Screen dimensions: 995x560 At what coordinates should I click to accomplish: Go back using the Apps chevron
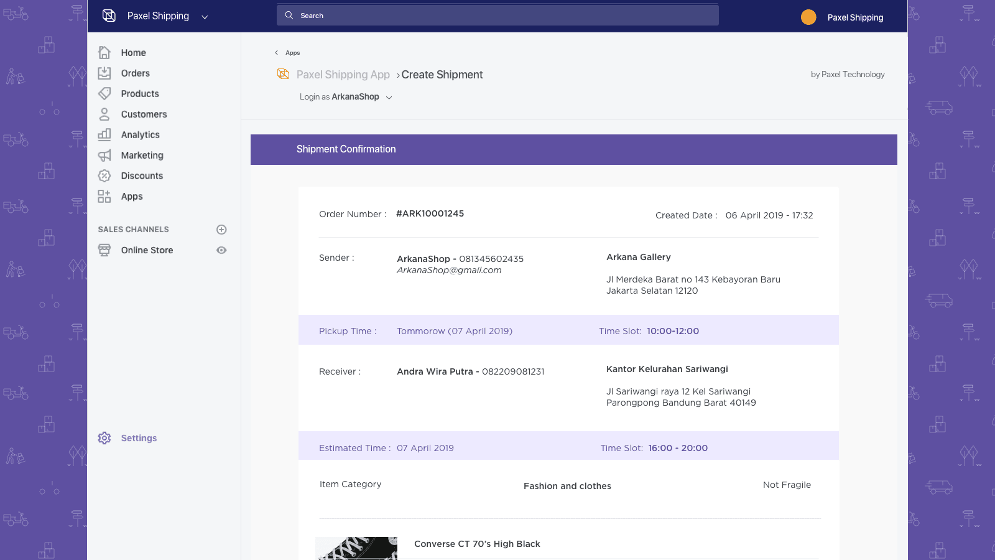[277, 53]
